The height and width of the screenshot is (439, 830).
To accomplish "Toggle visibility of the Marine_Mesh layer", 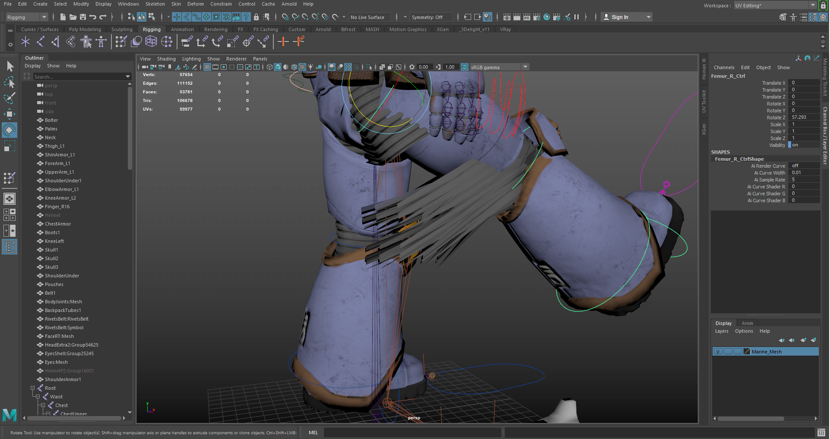I will pyautogui.click(x=718, y=352).
